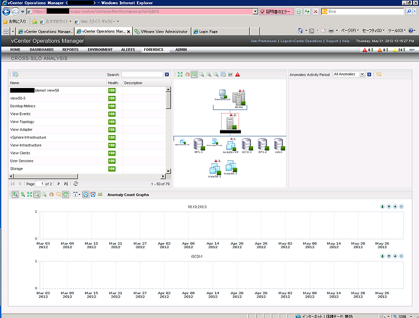Select the view50-1 VM group node

(215, 169)
